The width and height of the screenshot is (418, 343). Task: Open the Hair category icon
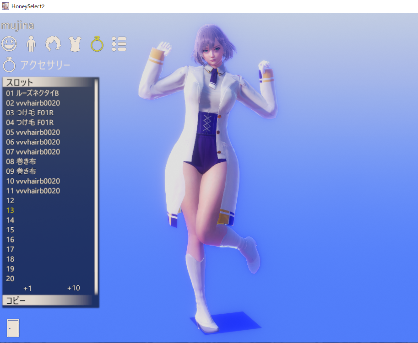(x=53, y=44)
